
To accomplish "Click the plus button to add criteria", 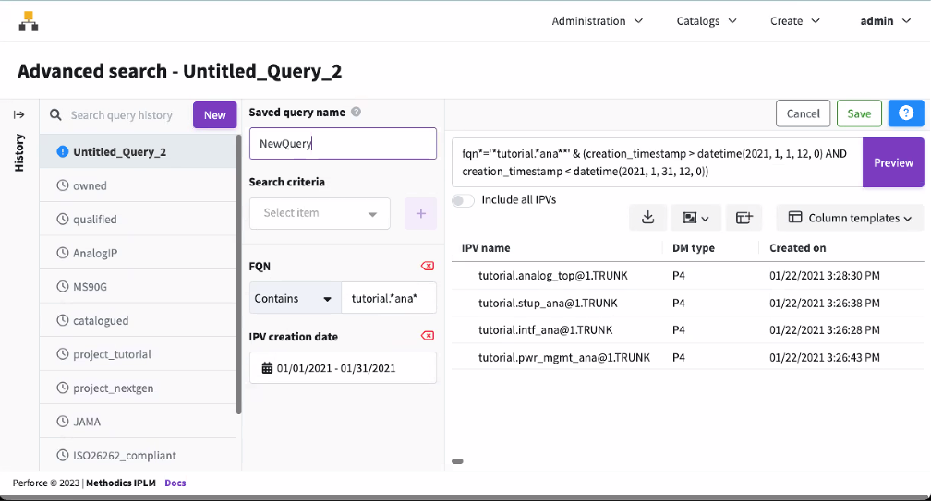I will (420, 213).
